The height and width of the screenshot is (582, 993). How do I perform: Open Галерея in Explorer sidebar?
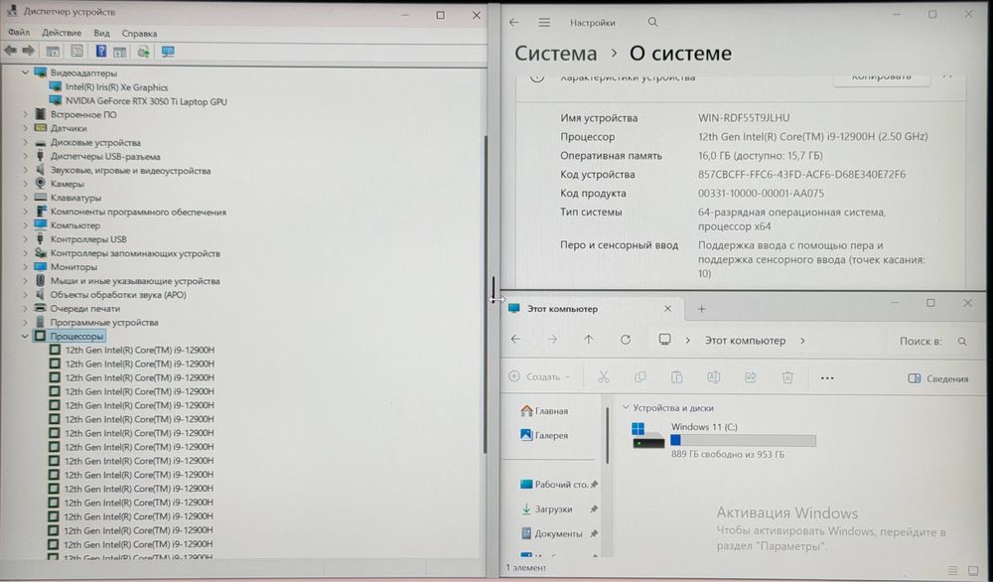click(x=544, y=435)
